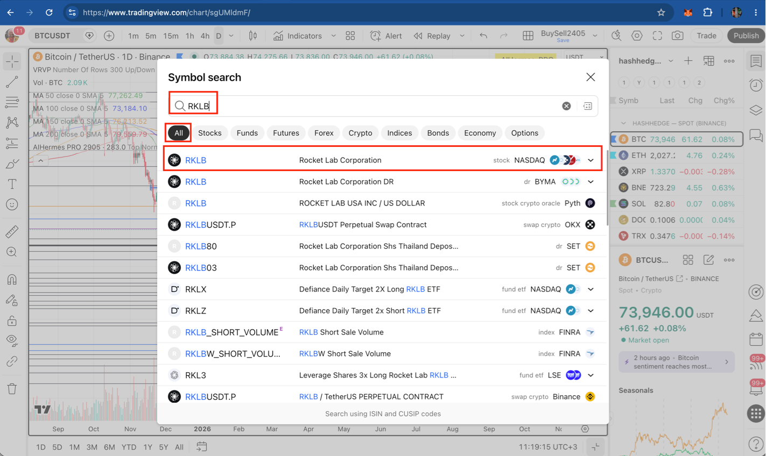Collapse the HASHHEDGE — SPOT (BINANCE) section
The height and width of the screenshot is (456, 766).
pos(623,123)
